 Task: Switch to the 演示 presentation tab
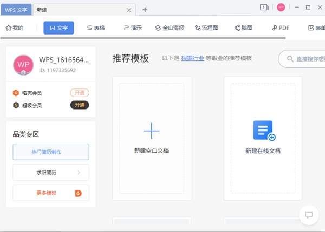[133, 28]
